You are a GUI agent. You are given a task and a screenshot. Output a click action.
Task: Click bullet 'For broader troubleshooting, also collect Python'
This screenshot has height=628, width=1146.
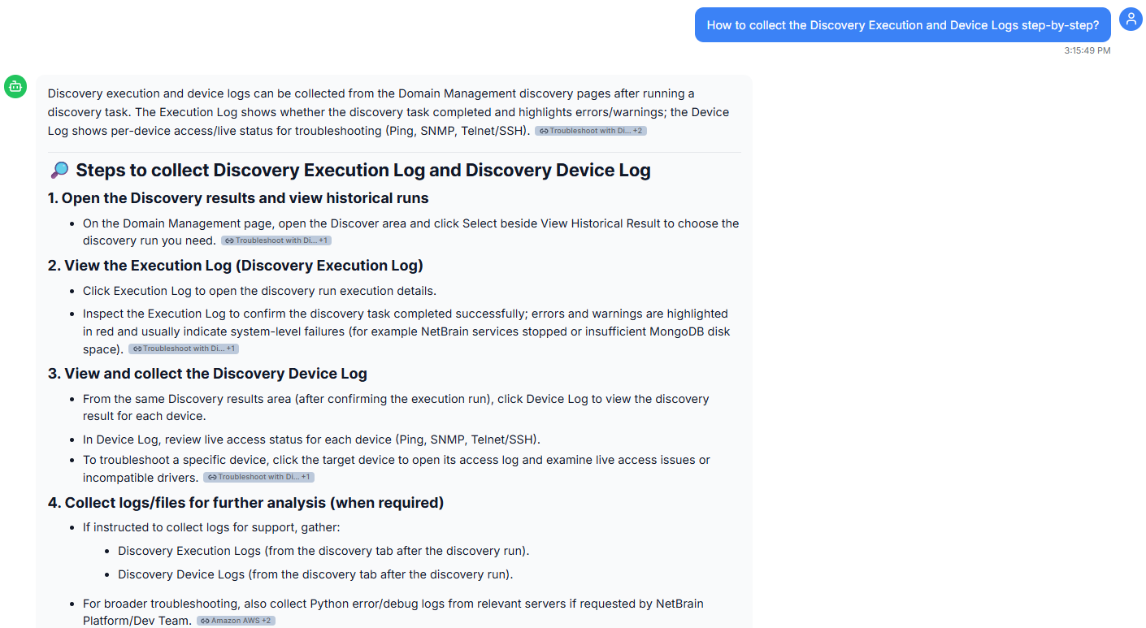pos(393,612)
